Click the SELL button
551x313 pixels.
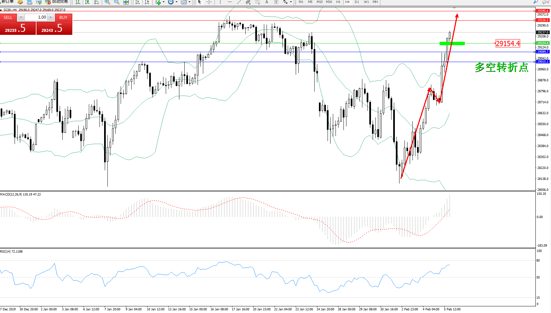pos(8,18)
